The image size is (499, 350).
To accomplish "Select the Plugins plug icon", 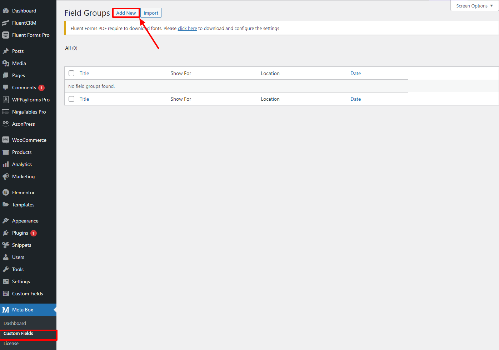I will [x=6, y=233].
